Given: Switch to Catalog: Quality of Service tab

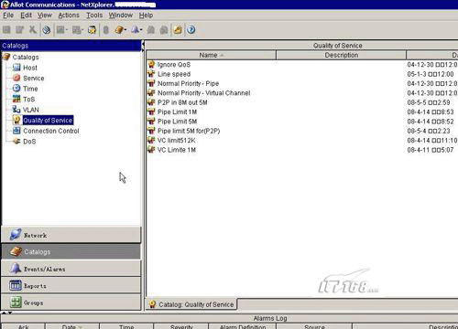Looking at the screenshot, I should (x=191, y=304).
